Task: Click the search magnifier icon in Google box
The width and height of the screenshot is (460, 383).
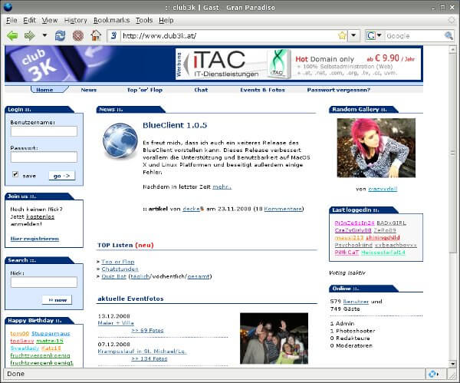Action: pos(449,35)
